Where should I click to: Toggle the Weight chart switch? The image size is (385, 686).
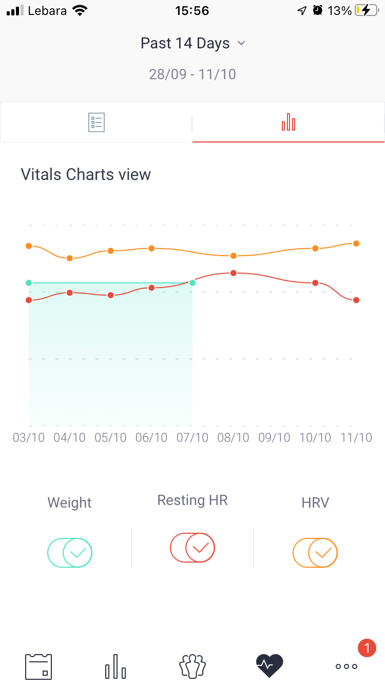(x=70, y=553)
